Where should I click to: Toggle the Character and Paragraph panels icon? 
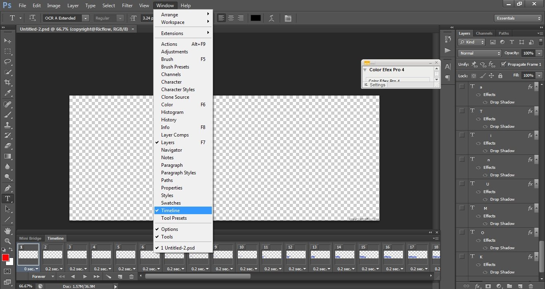click(288, 18)
